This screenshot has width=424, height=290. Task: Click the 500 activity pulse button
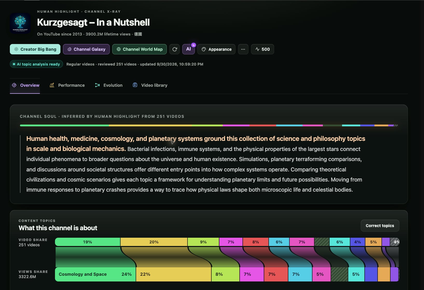pyautogui.click(x=262, y=49)
